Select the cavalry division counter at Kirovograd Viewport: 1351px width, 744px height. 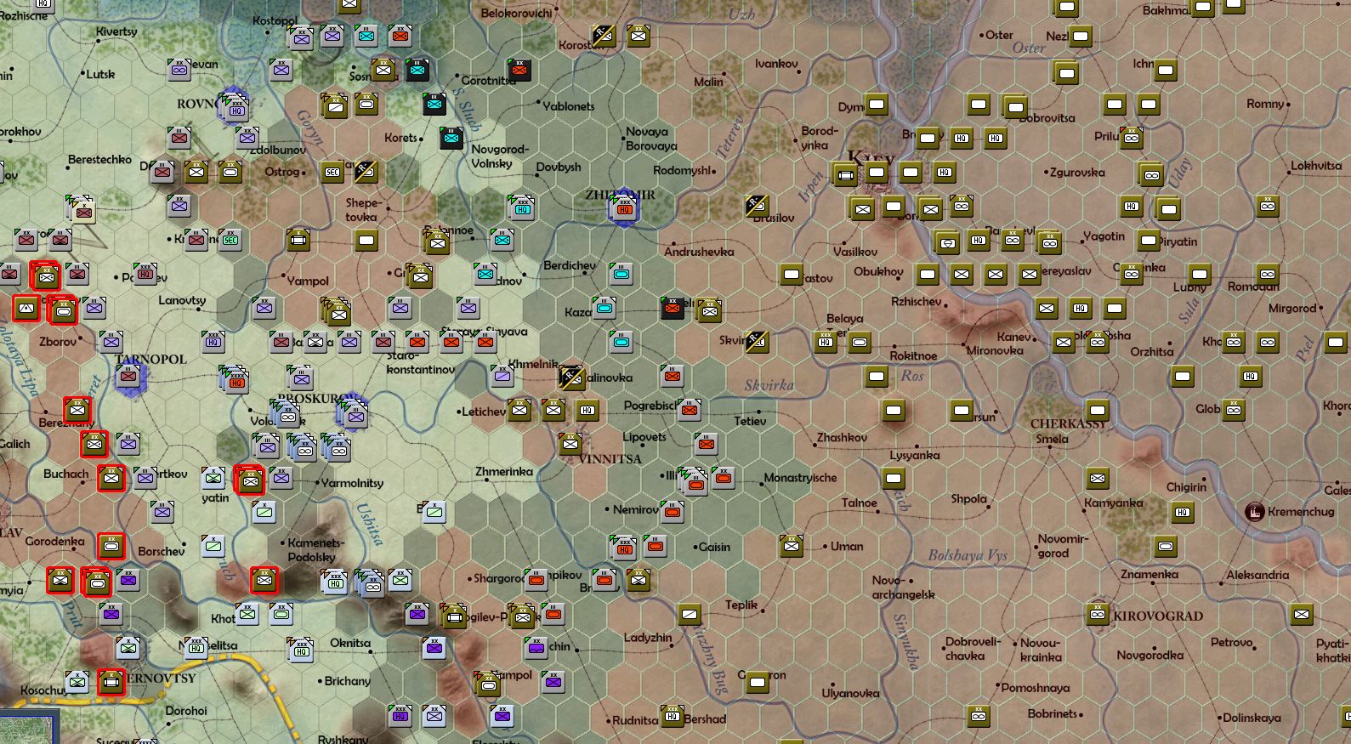tap(1098, 614)
